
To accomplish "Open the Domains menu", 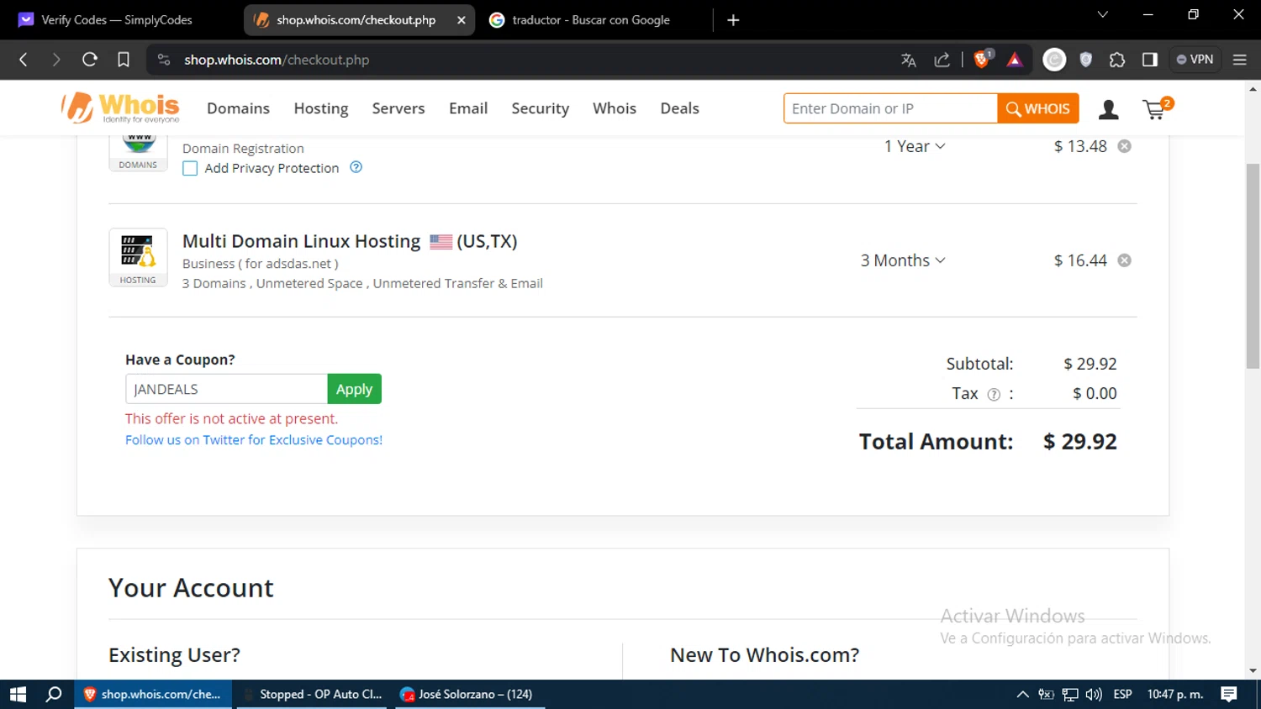I will click(239, 108).
